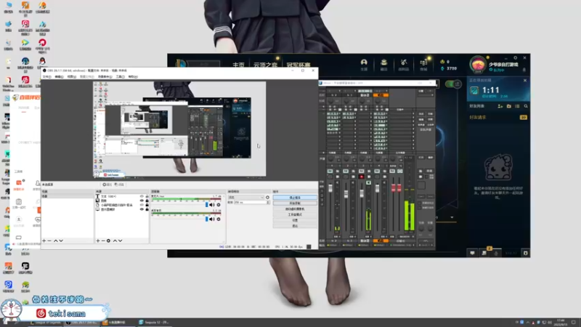Toggle lock on 文本 (GDI+) source
The image size is (581, 327).
147,196
